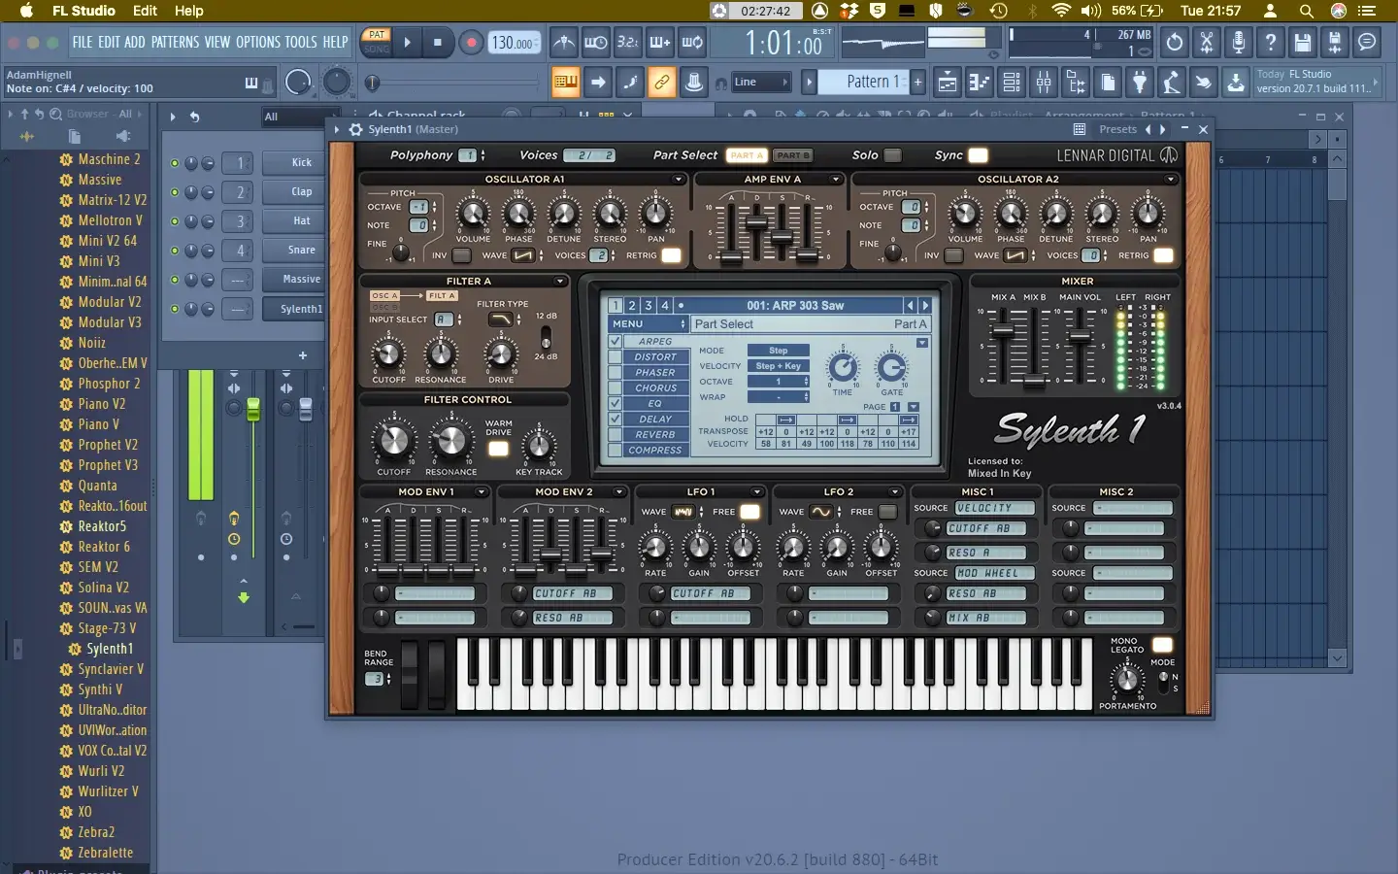Open the Browser view toolbar icon
Image resolution: width=1398 pixels, height=874 pixels.
pyautogui.click(x=1076, y=83)
